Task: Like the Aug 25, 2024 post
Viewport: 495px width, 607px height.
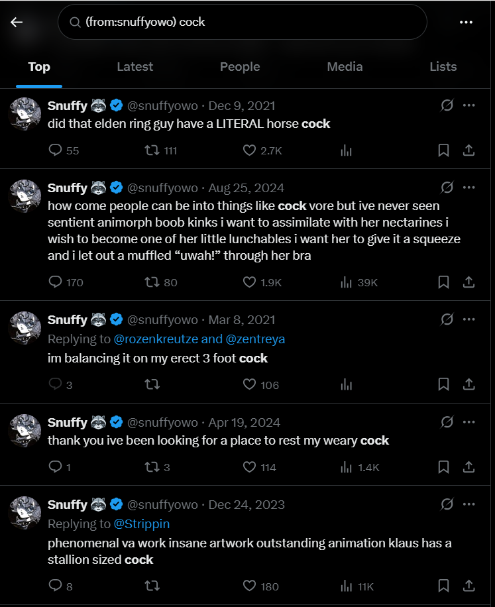Action: click(249, 282)
